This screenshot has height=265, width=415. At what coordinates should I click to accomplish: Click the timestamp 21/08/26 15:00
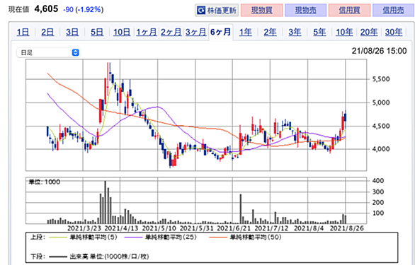click(x=379, y=51)
